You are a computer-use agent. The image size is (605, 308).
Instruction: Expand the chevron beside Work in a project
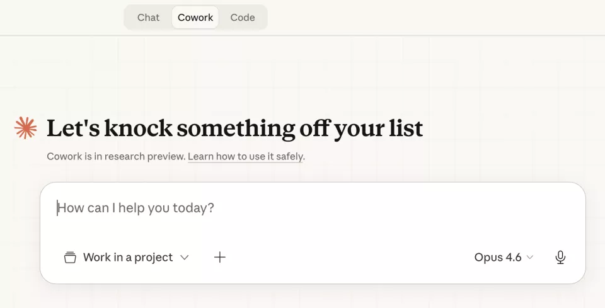click(185, 257)
